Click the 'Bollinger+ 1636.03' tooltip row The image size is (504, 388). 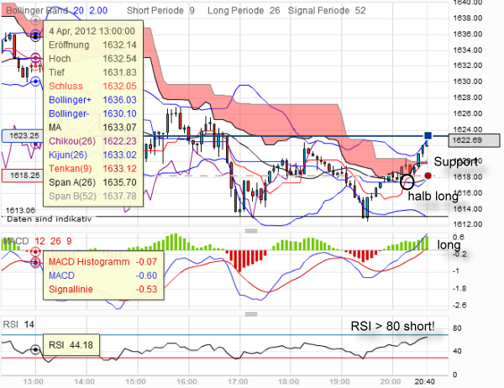pos(92,100)
